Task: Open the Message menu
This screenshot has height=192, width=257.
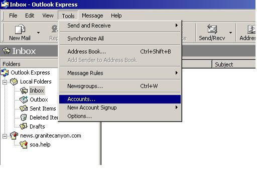Action: pyautogui.click(x=92, y=15)
